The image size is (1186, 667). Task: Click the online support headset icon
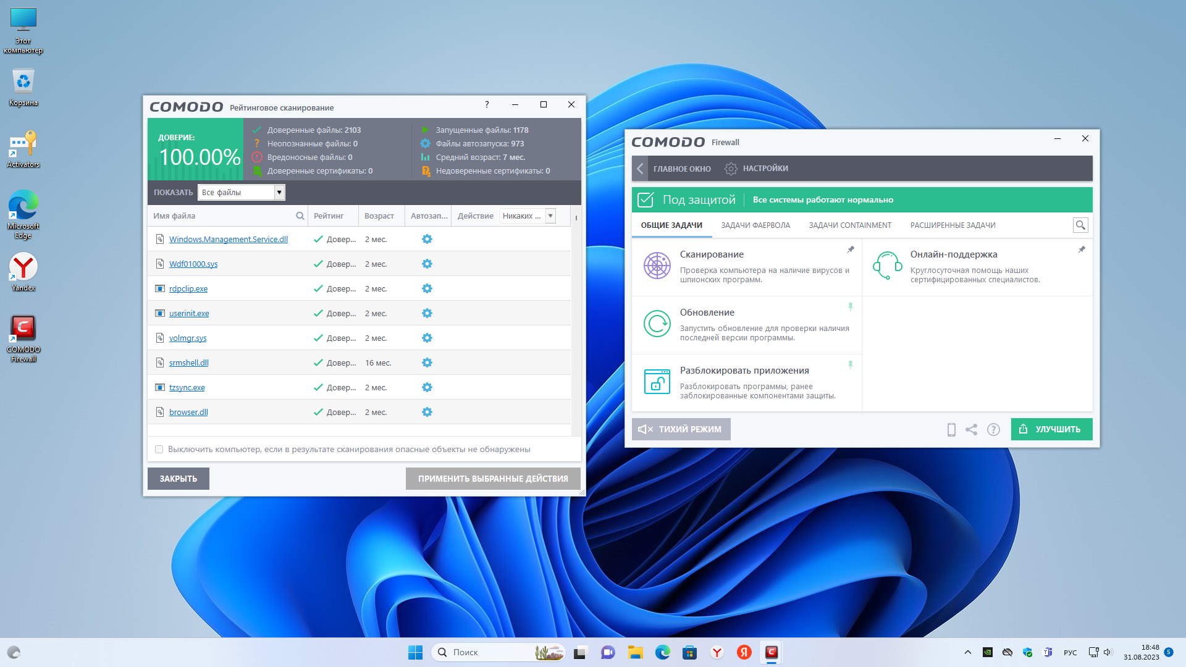click(887, 266)
